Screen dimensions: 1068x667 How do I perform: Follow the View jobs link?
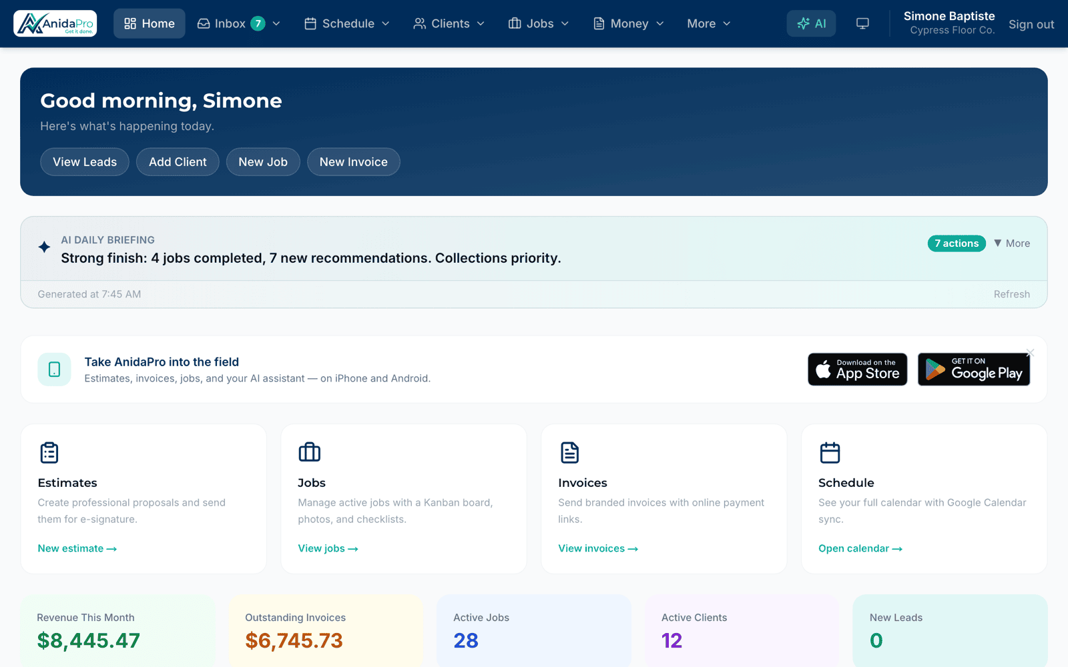(328, 548)
